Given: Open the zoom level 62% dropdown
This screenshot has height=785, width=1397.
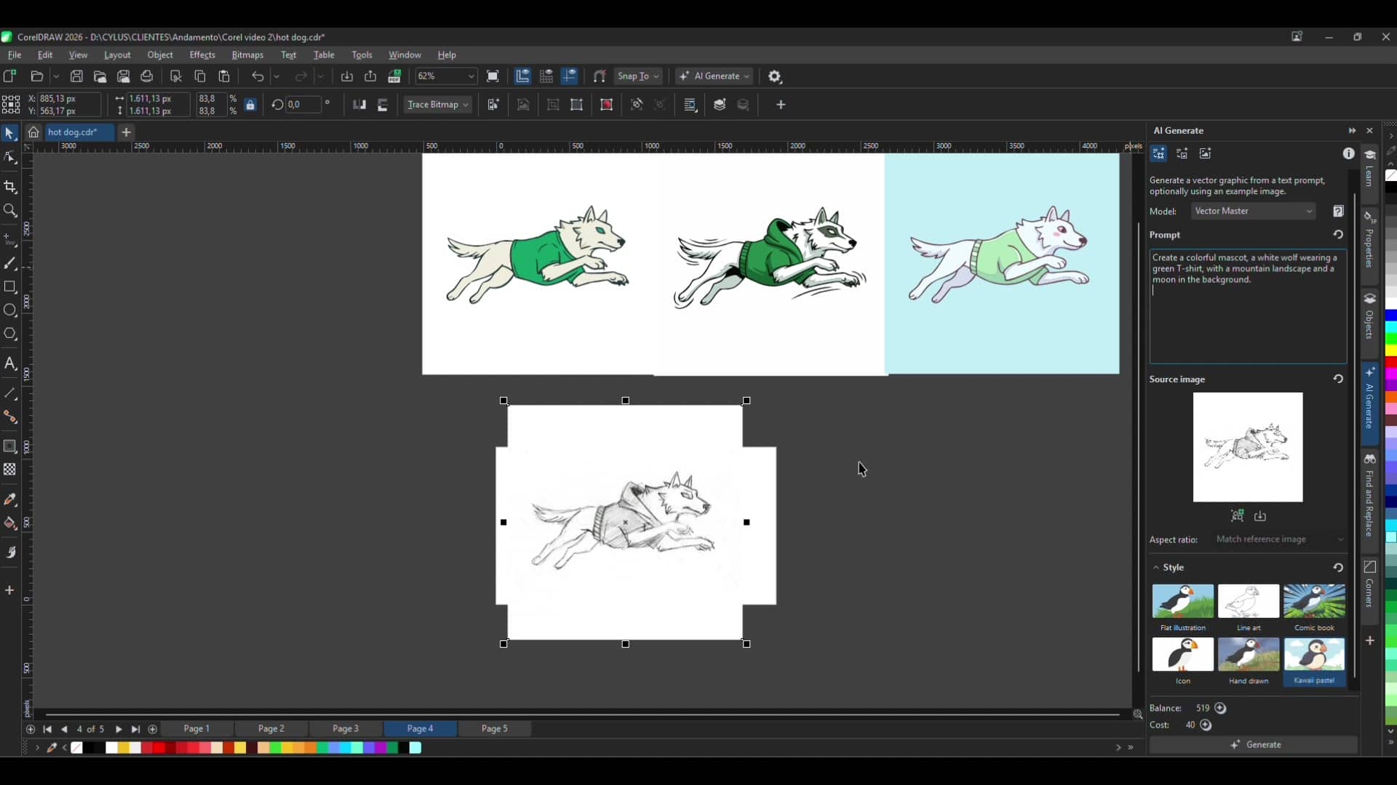Looking at the screenshot, I should (471, 76).
